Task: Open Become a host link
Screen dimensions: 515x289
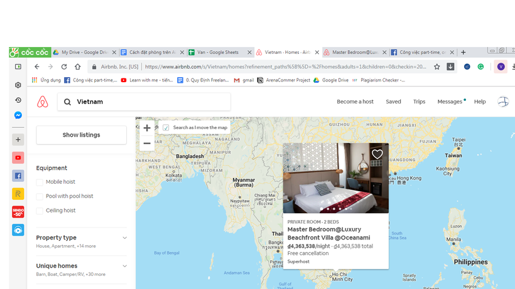Action: coord(355,102)
